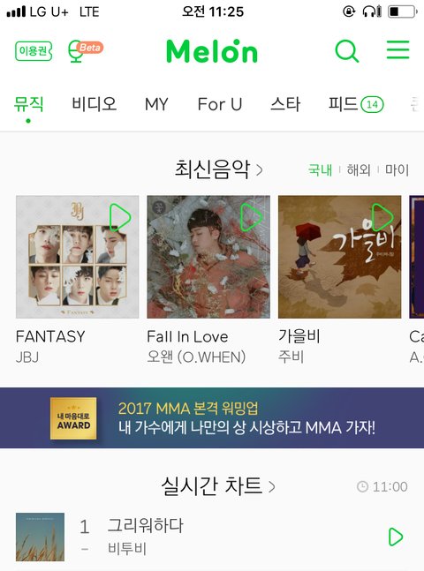The width and height of the screenshot is (424, 571).
Task: Open the 2017 MMA award banner
Action: point(212,417)
